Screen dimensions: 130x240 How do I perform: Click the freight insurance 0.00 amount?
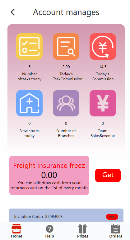[x=49, y=175]
